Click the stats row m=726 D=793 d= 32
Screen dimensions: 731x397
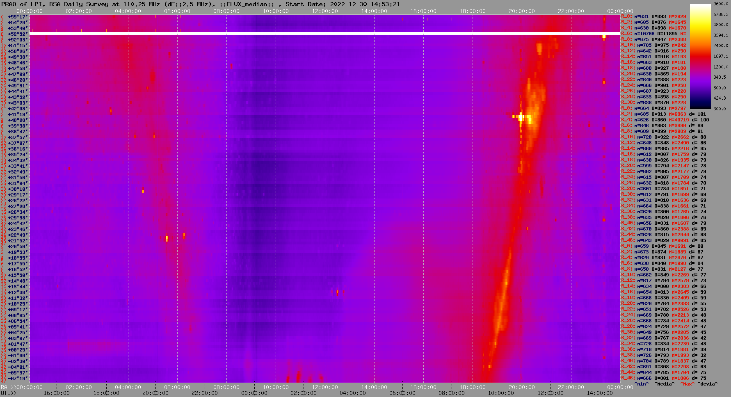[x=664, y=355]
